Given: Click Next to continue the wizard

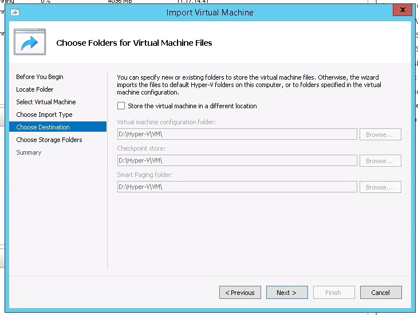Looking at the screenshot, I should click(x=287, y=293).
